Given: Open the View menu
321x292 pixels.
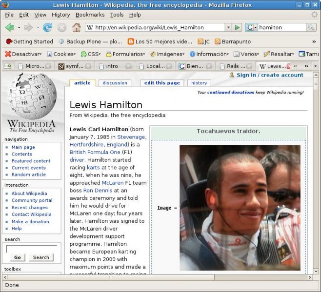Looking at the screenshot, I should click(40, 15).
